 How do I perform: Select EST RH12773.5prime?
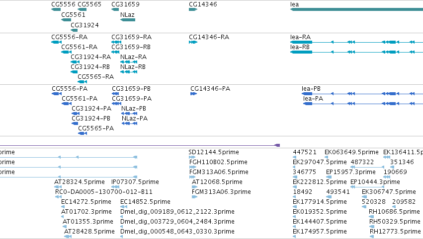pos(395,232)
